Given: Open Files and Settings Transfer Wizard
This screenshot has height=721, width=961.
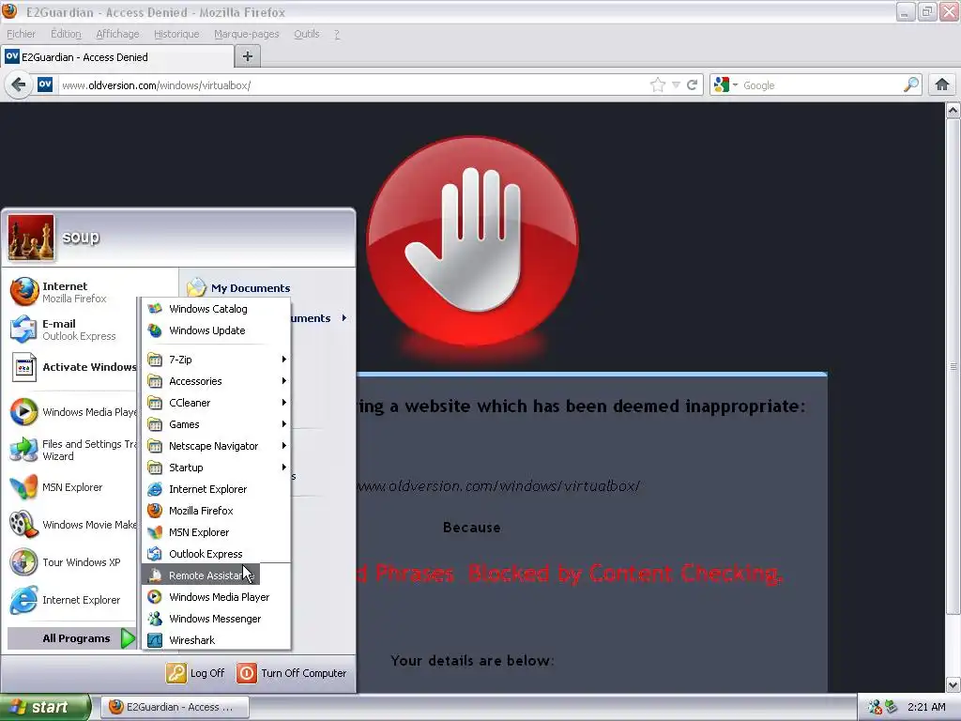Looking at the screenshot, I should click(72, 450).
